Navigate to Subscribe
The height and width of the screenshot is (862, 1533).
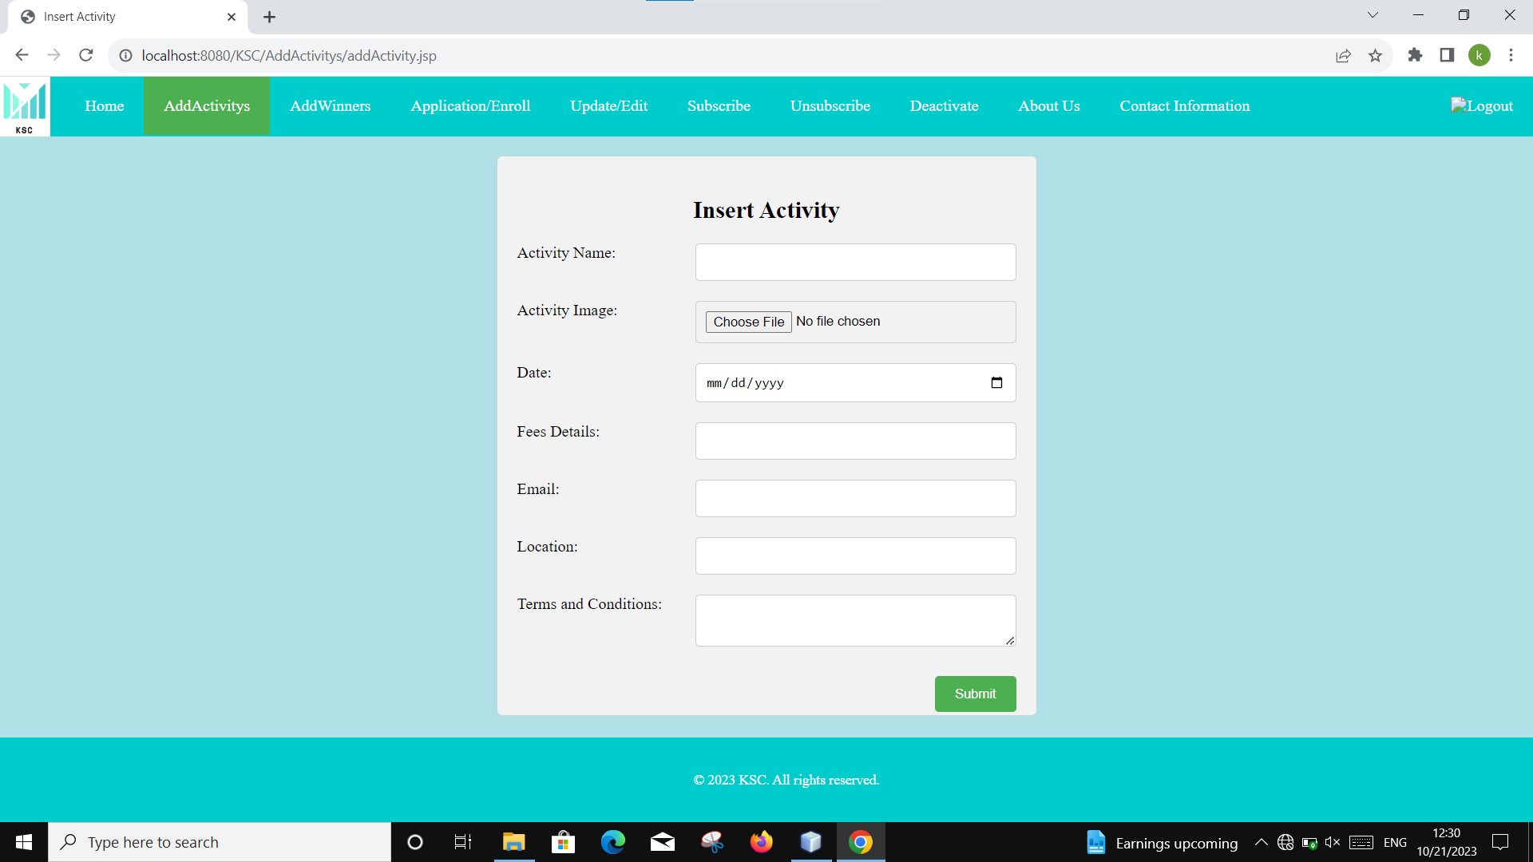pos(719,106)
